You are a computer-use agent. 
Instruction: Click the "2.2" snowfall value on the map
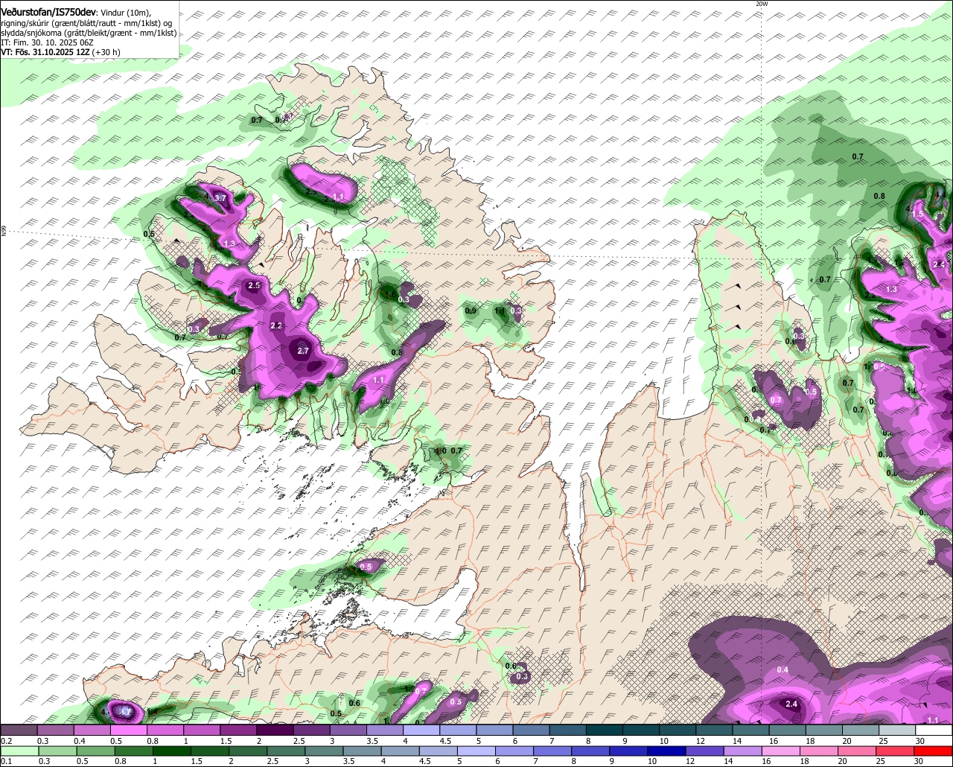276,325
